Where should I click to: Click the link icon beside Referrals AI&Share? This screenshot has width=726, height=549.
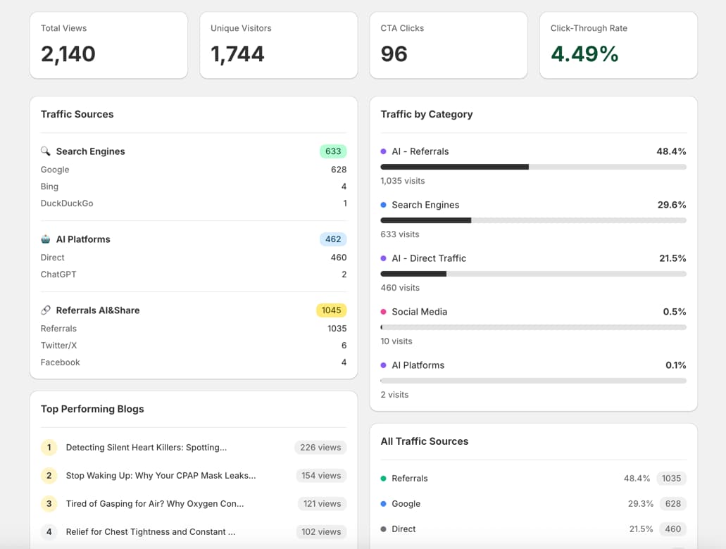(46, 310)
